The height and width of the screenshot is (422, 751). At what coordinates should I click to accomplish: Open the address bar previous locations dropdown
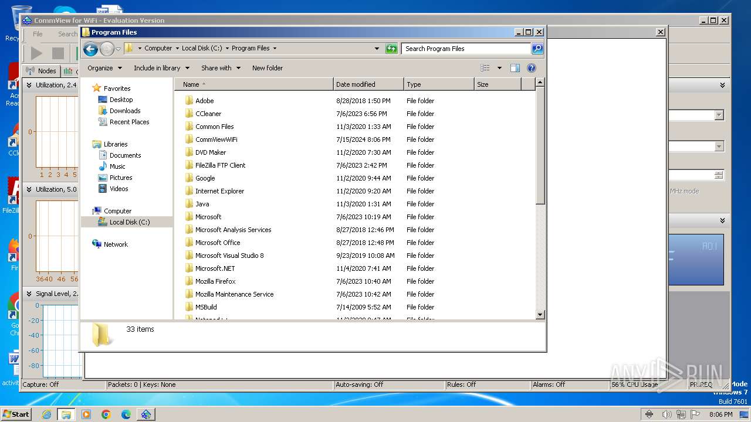[377, 49]
